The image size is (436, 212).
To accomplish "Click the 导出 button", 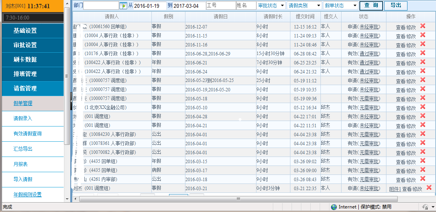I will tap(395, 6).
